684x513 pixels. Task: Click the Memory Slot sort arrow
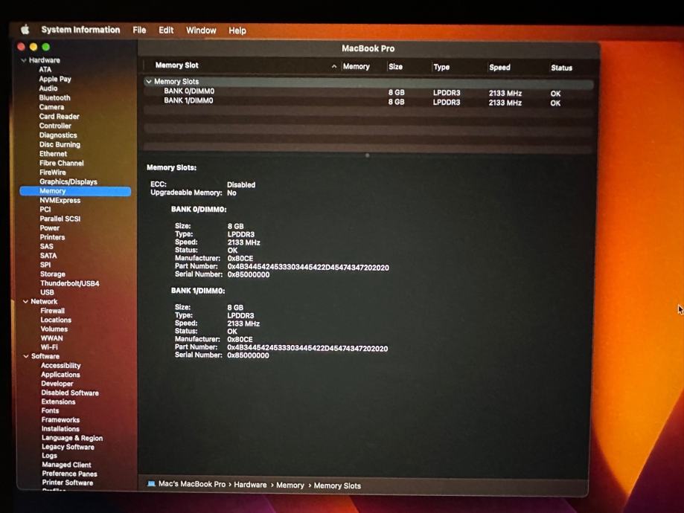[x=333, y=66]
